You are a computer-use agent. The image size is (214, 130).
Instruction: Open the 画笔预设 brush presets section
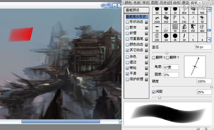pos(137,10)
